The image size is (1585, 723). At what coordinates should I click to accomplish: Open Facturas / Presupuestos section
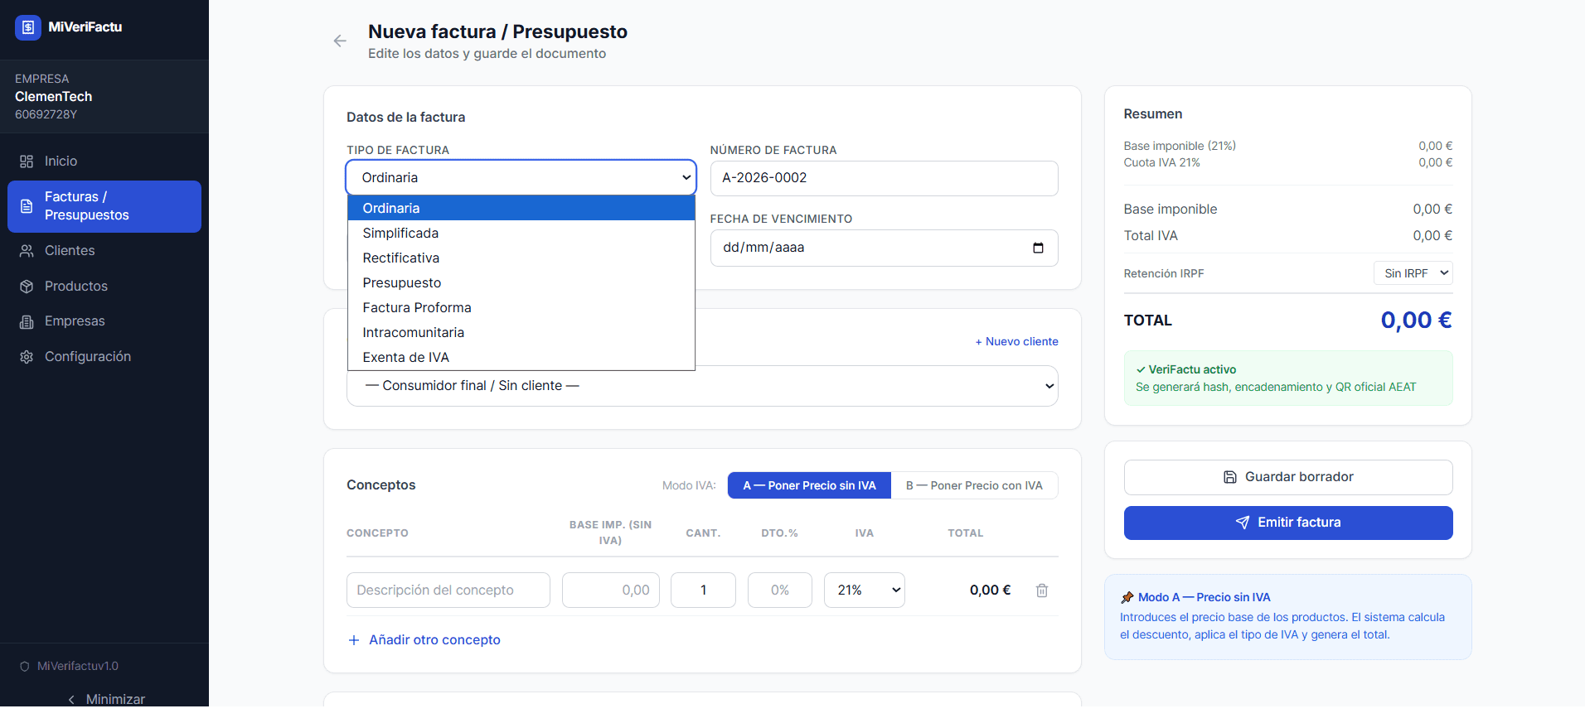click(104, 206)
